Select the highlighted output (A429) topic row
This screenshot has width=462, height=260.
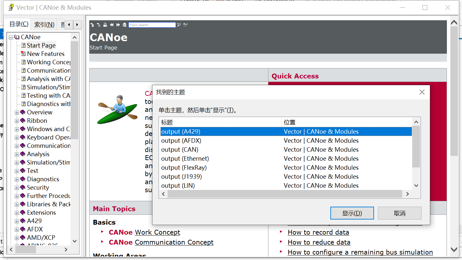286,131
